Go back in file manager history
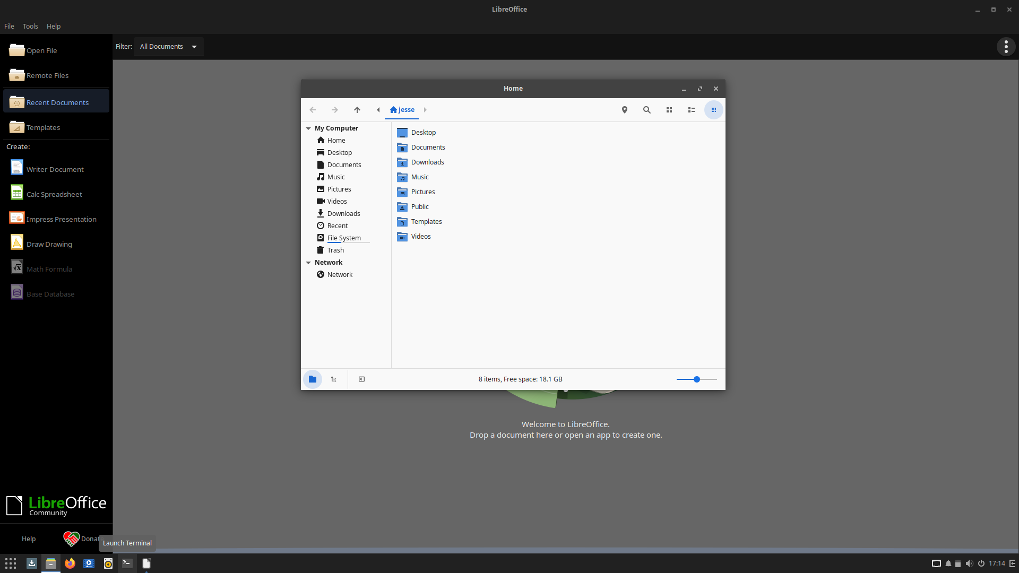The height and width of the screenshot is (573, 1019). point(313,110)
